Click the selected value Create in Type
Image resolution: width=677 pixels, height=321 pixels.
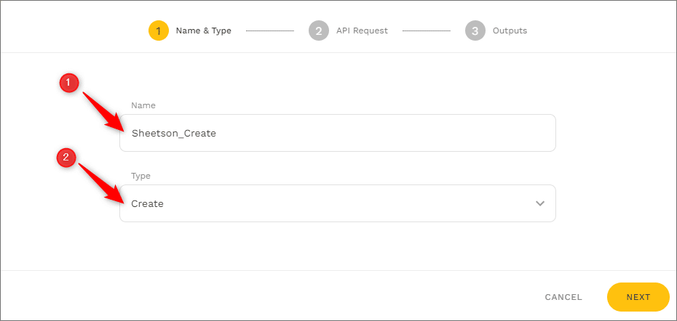148,204
